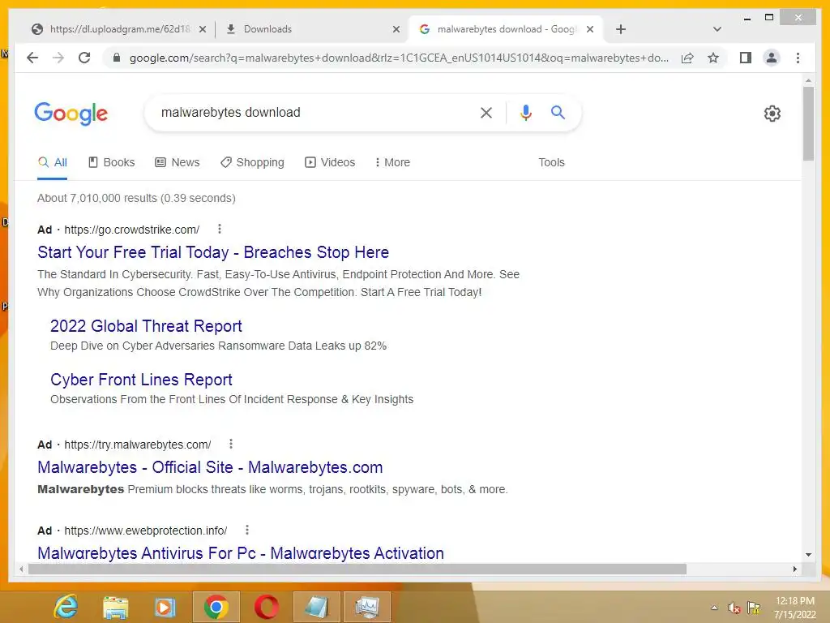830x623 pixels.
Task: Click the About 7,010,000 results text
Action: point(136,198)
